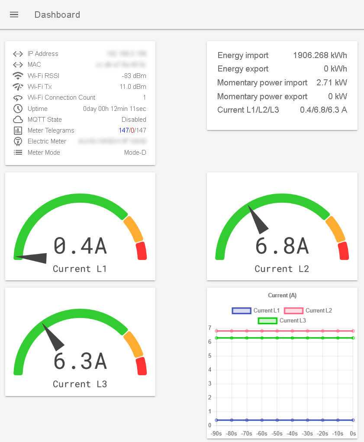The image size is (364, 442).
Task: Click the Meter Mode list icon
Action: tap(18, 153)
